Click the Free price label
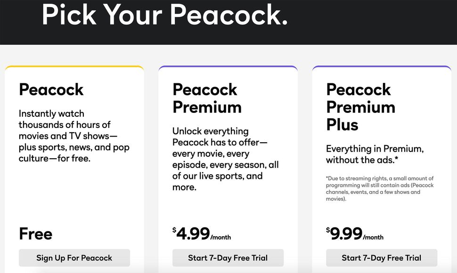 point(35,234)
